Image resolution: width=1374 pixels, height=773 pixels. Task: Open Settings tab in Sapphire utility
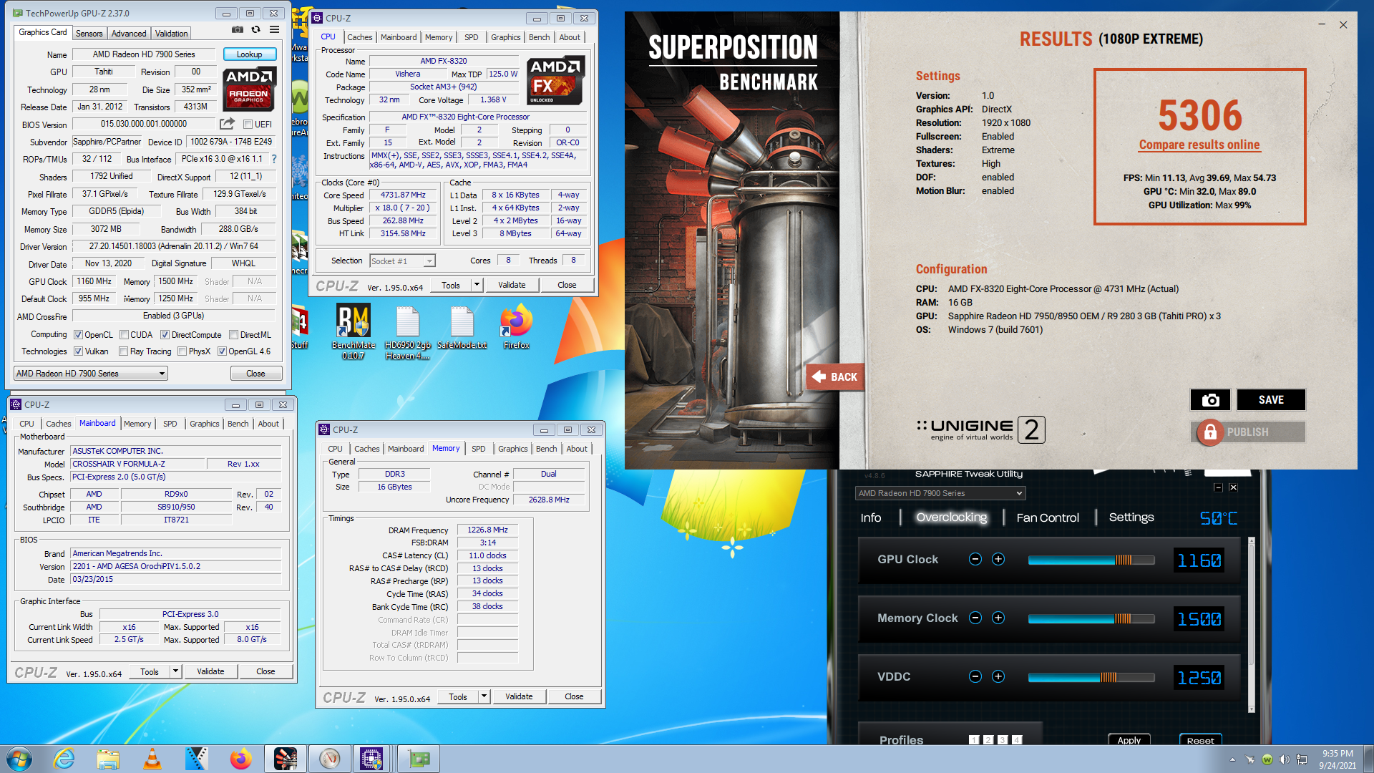pos(1131,517)
